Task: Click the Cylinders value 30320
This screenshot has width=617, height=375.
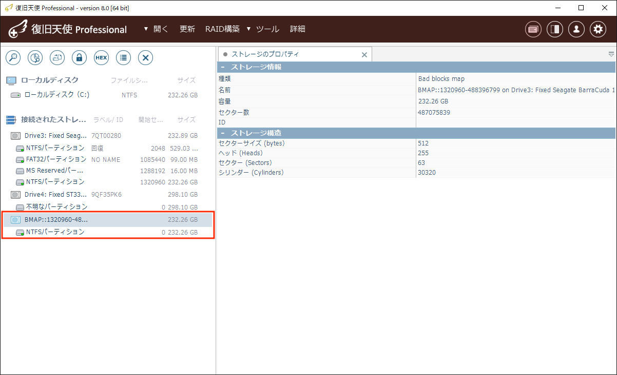Action: click(x=427, y=173)
